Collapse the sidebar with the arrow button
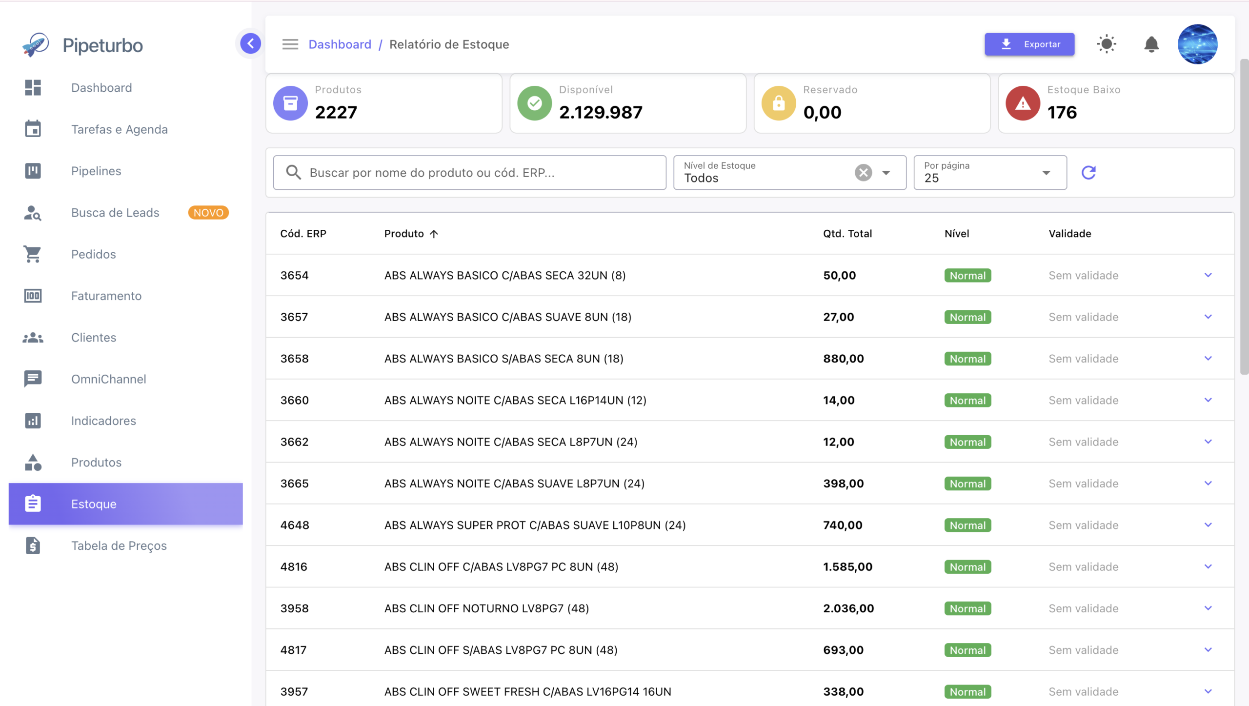 click(x=250, y=44)
